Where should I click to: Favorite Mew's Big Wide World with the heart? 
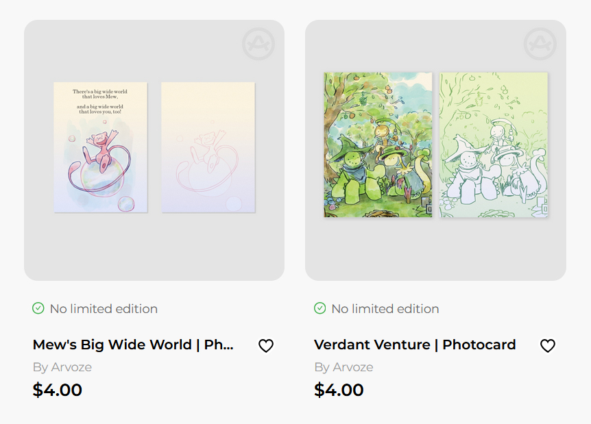point(266,346)
